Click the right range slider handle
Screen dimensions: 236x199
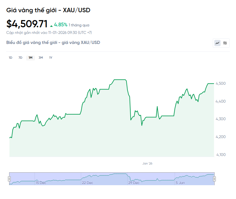click(215, 179)
